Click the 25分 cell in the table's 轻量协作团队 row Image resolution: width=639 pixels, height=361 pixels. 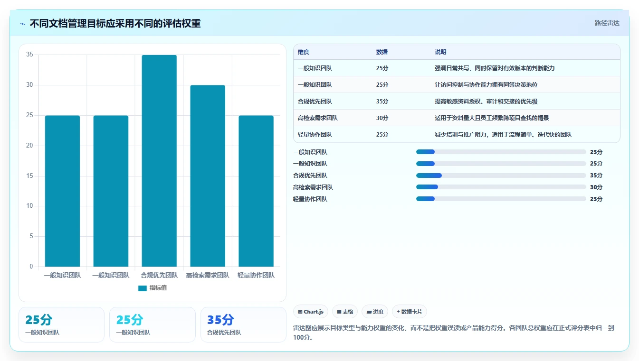[382, 135]
